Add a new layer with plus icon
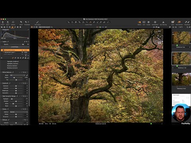Viewport: 191px width, 143px height. point(26,56)
